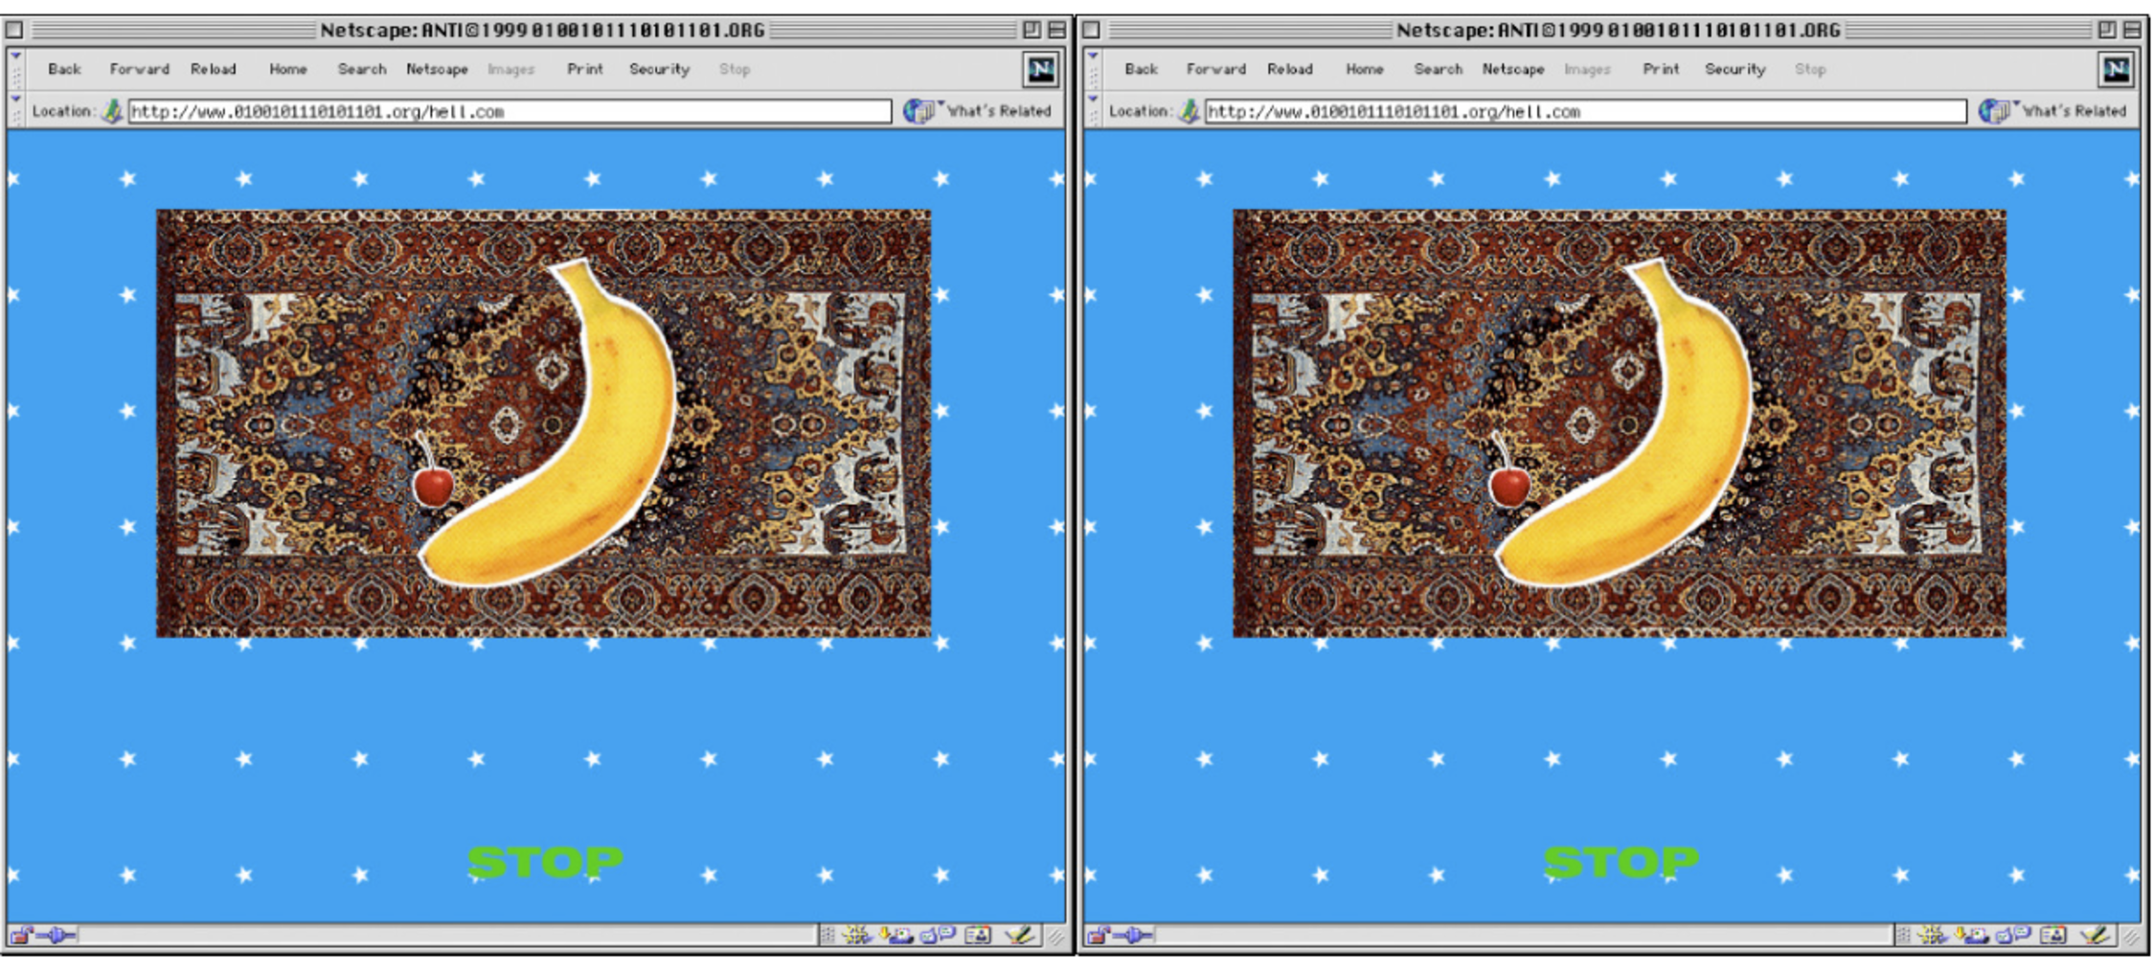Image resolution: width=2154 pixels, height=958 pixels.
Task: Click the bookmark page icon beside left Location field
Action: coord(112,112)
